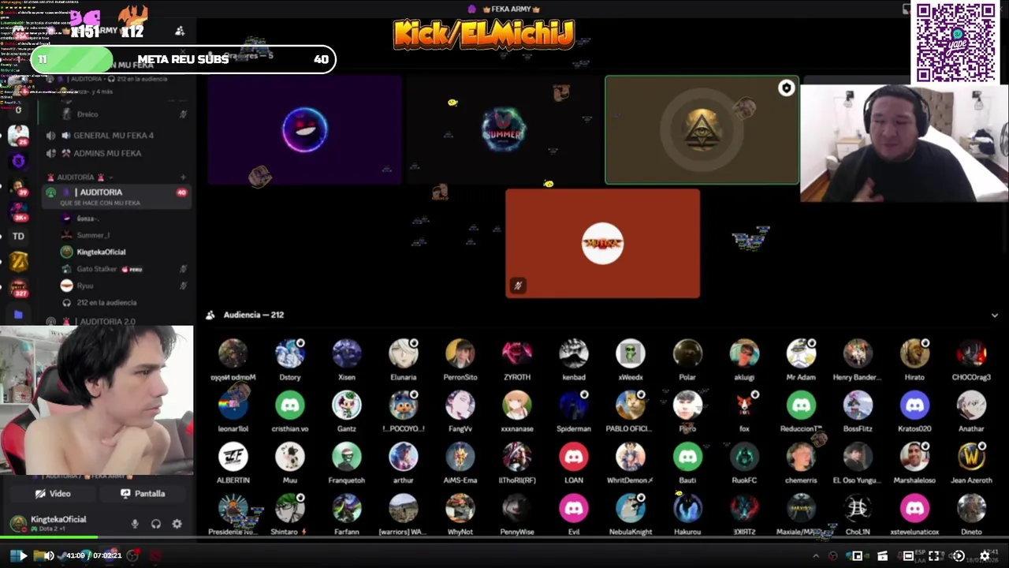Click the server icon with 25 badge
Image resolution: width=1009 pixels, height=568 pixels.
pos(18,136)
